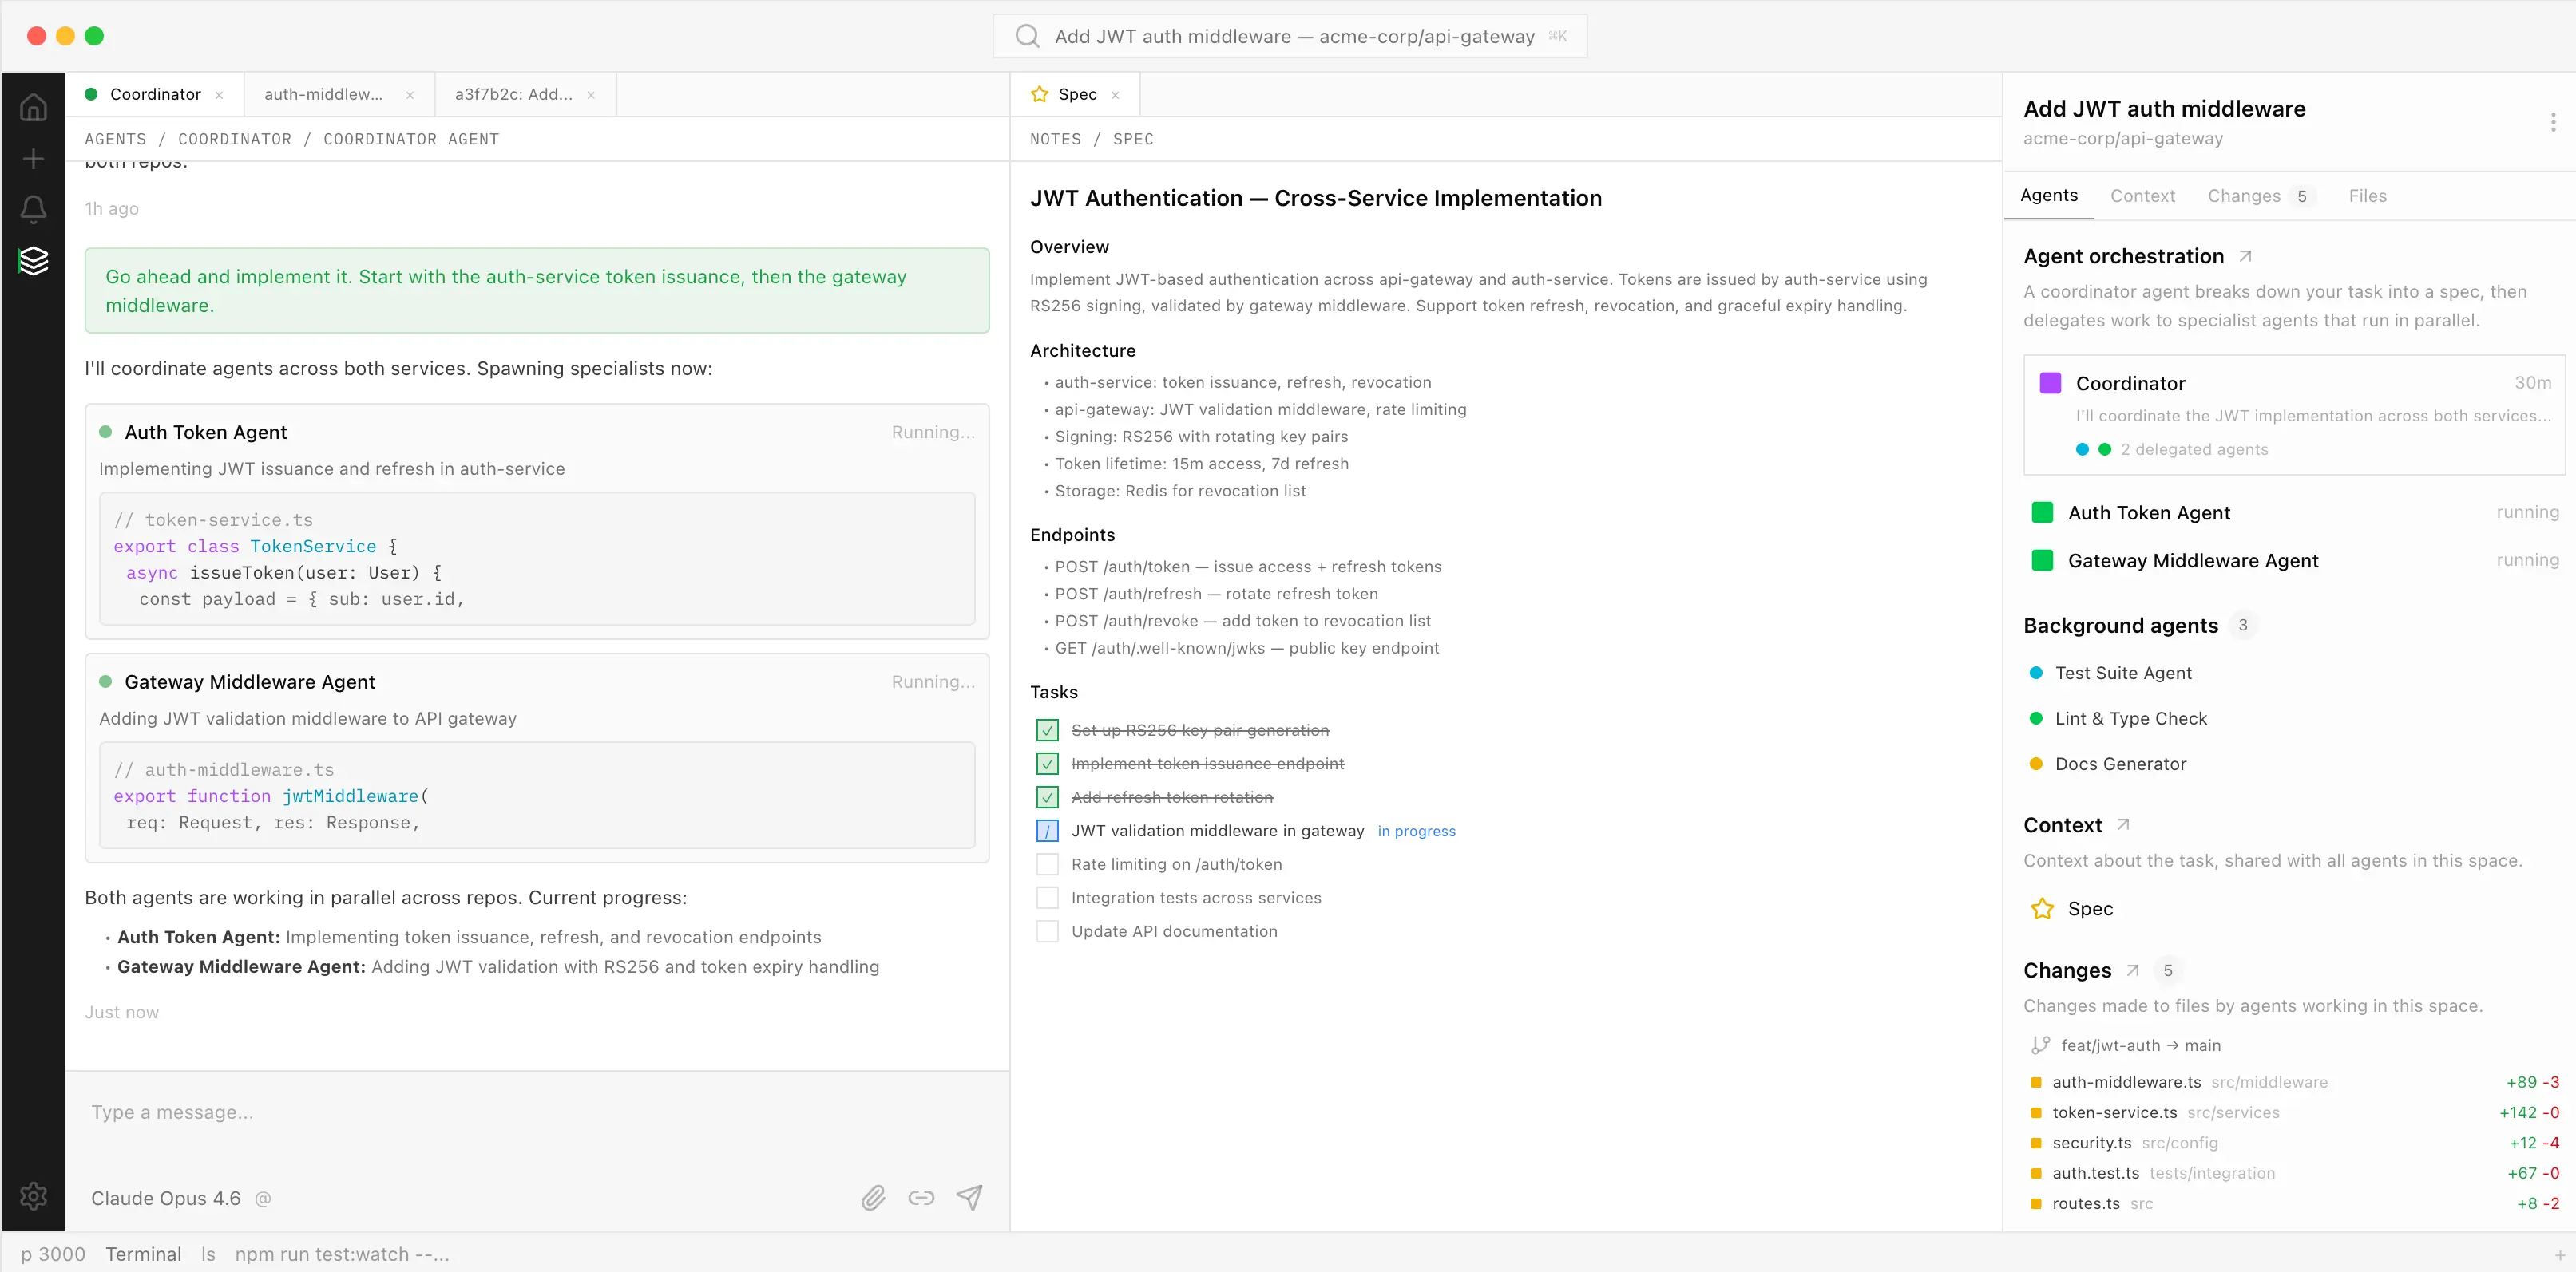Screen dimensions: 2576x1272
Task: Open notifications bell icon
Action: pos(33,209)
